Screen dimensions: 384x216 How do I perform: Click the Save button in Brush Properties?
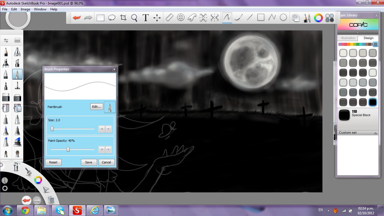point(89,162)
